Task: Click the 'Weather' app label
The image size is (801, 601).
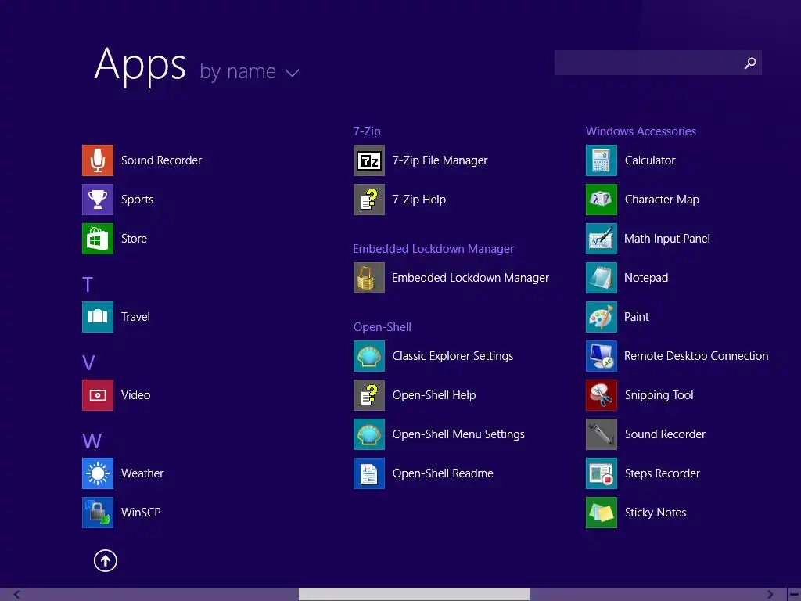Action: 142,473
